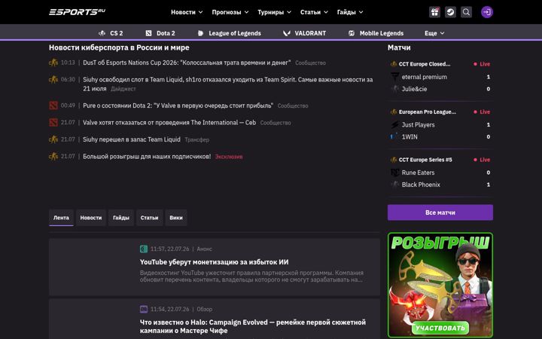The image size is (542, 339).
Task: Click Участвовать button on giveaway banner
Action: coord(440,328)
